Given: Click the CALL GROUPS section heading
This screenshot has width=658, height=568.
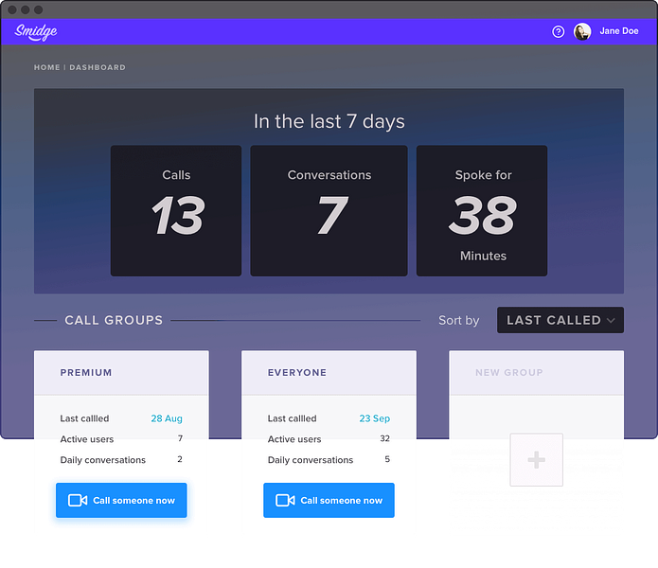Looking at the screenshot, I should click(x=114, y=320).
